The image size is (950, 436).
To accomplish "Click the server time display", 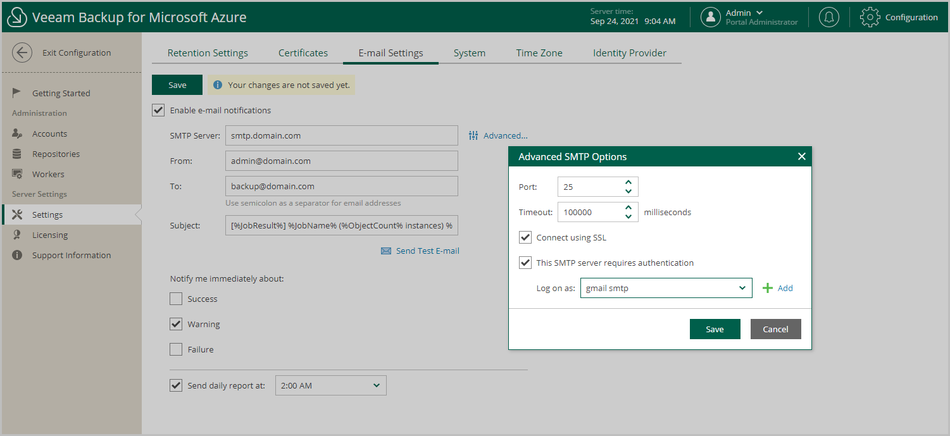I will coord(633,17).
